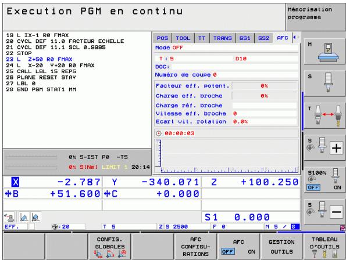
Task: Click the B axis value +51.600
Action: 75,194
